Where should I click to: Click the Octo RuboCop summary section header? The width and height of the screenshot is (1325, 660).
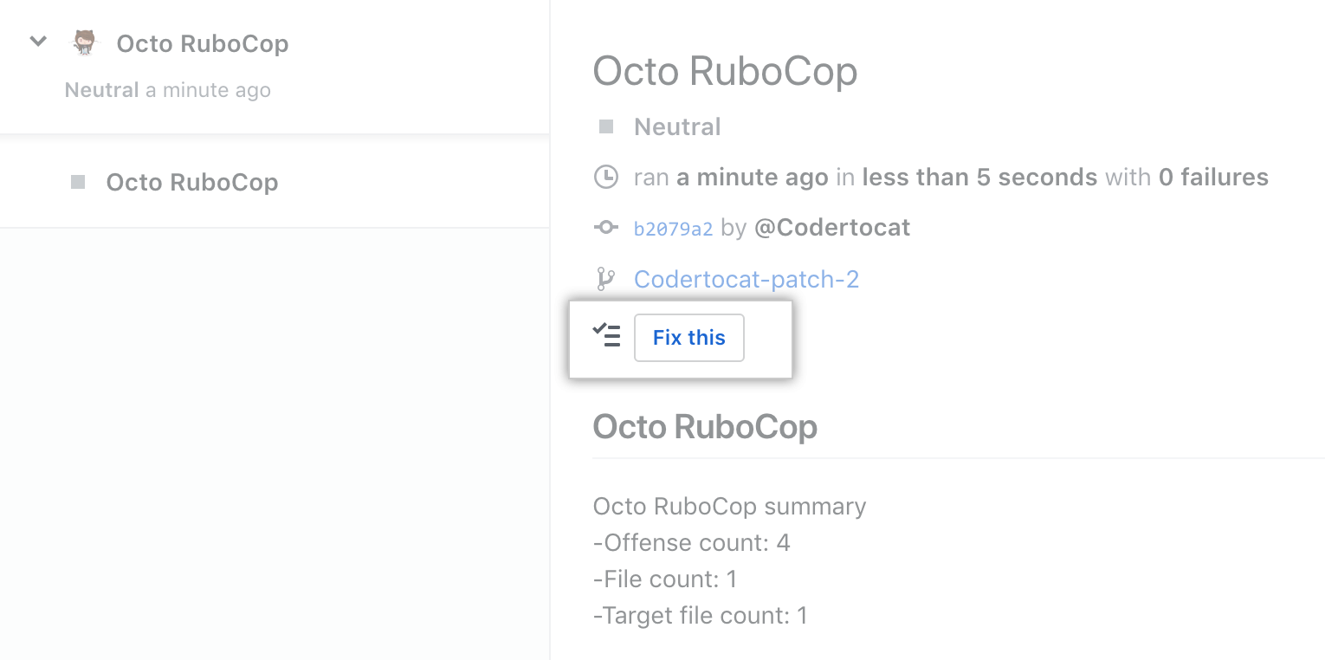point(704,427)
